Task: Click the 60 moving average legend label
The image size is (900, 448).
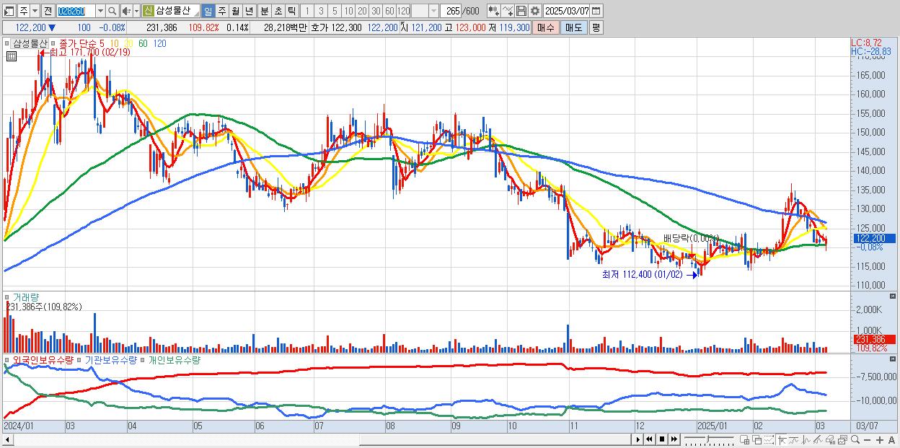Action: (143, 43)
